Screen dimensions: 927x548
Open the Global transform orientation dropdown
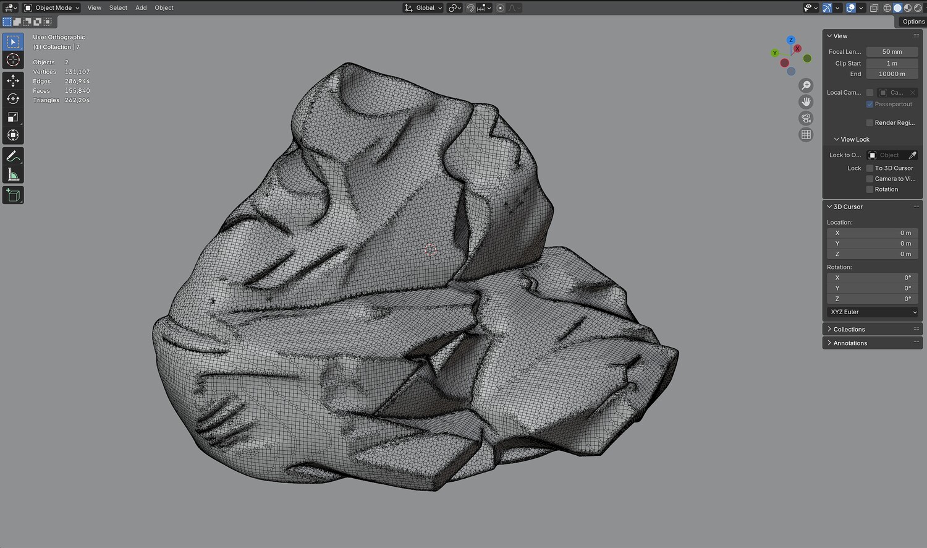(423, 8)
